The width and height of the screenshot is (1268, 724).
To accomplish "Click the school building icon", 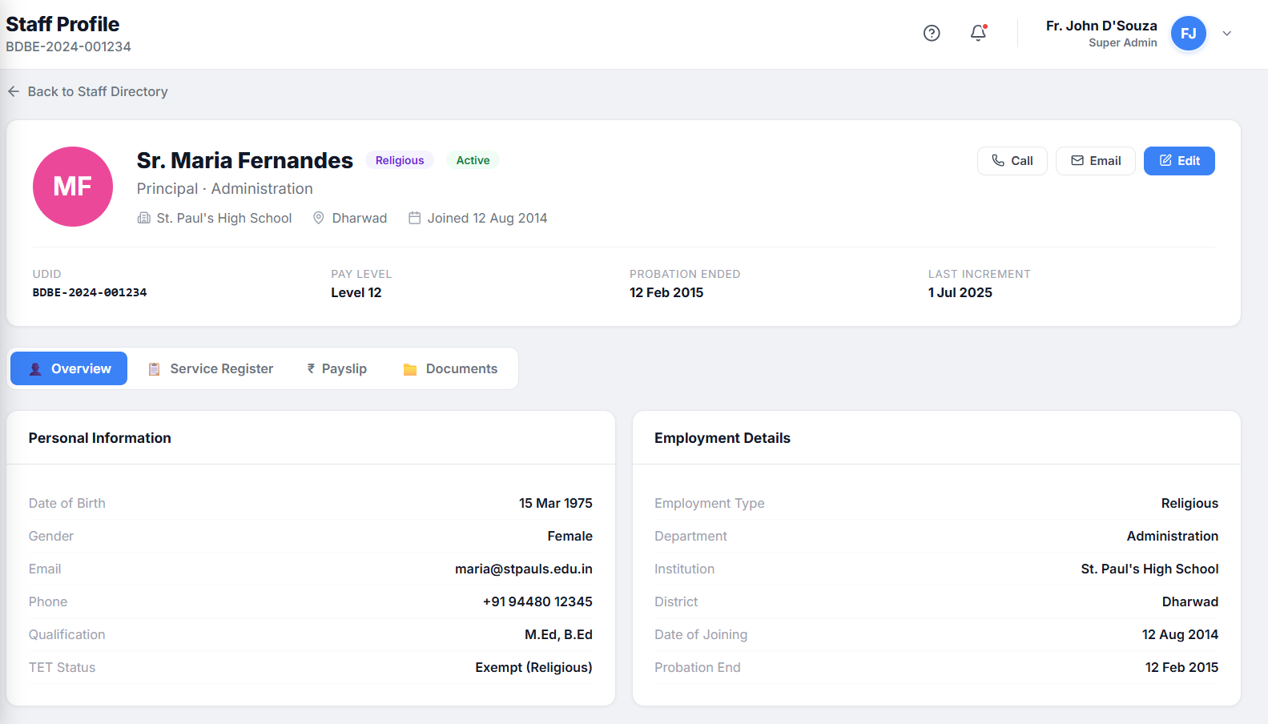I will (144, 218).
